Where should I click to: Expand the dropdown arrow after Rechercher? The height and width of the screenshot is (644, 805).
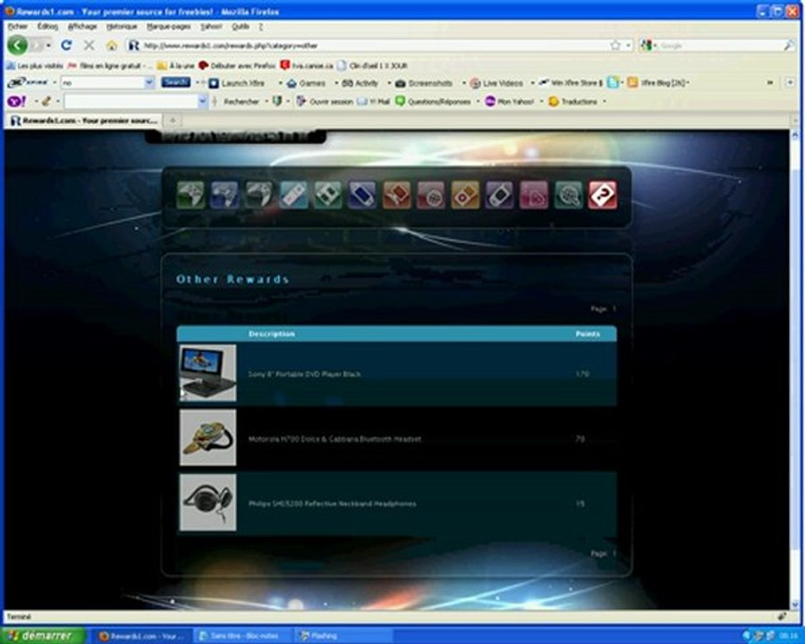click(267, 102)
